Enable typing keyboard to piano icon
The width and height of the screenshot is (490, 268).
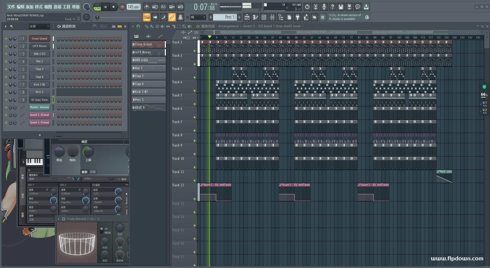147,17
